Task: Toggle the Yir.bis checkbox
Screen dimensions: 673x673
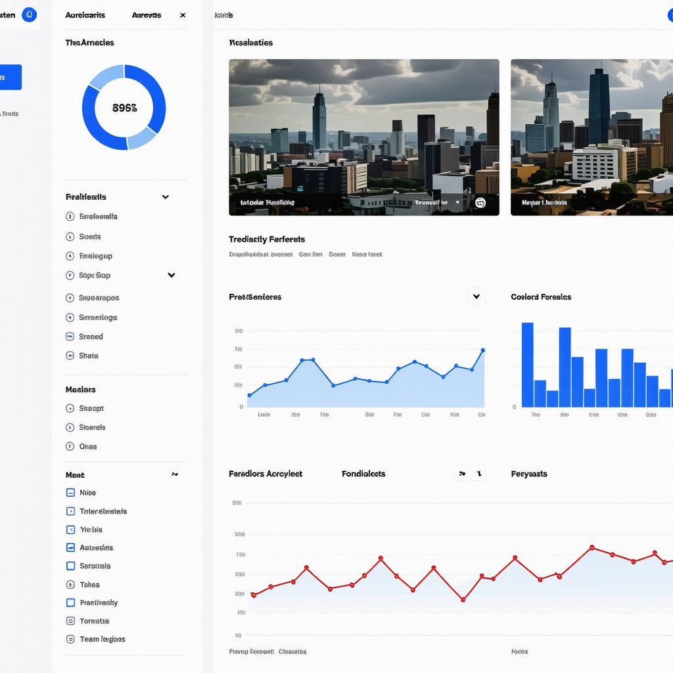Action: tap(71, 530)
